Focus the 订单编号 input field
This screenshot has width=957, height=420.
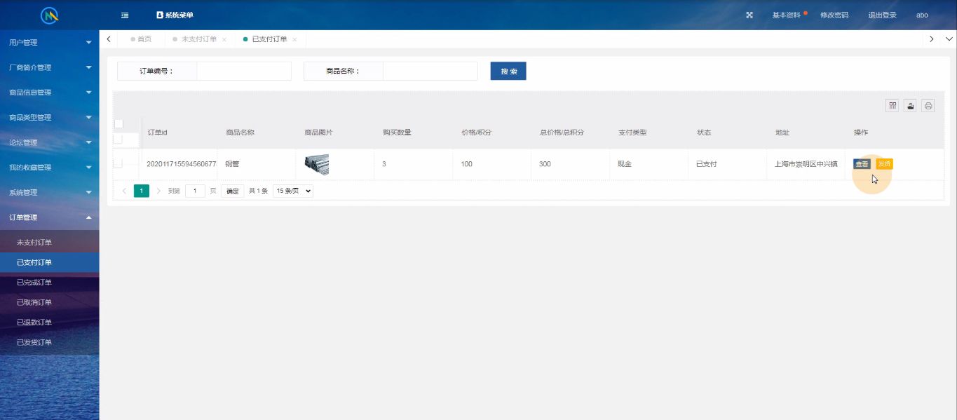[244, 71]
